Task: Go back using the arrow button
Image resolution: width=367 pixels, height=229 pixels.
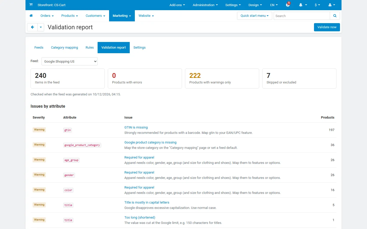Action: tap(32, 27)
